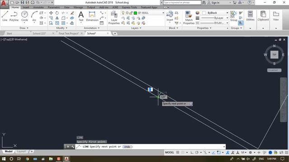Screen dimensions: 289x162
Task: Toggle grid display in status bar
Action: coord(177,153)
